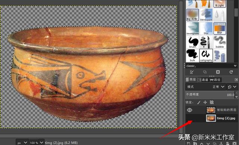Image resolution: width=239 pixels, height=145 pixels.
Task: Select the bulk brush
Action: coord(193,56)
